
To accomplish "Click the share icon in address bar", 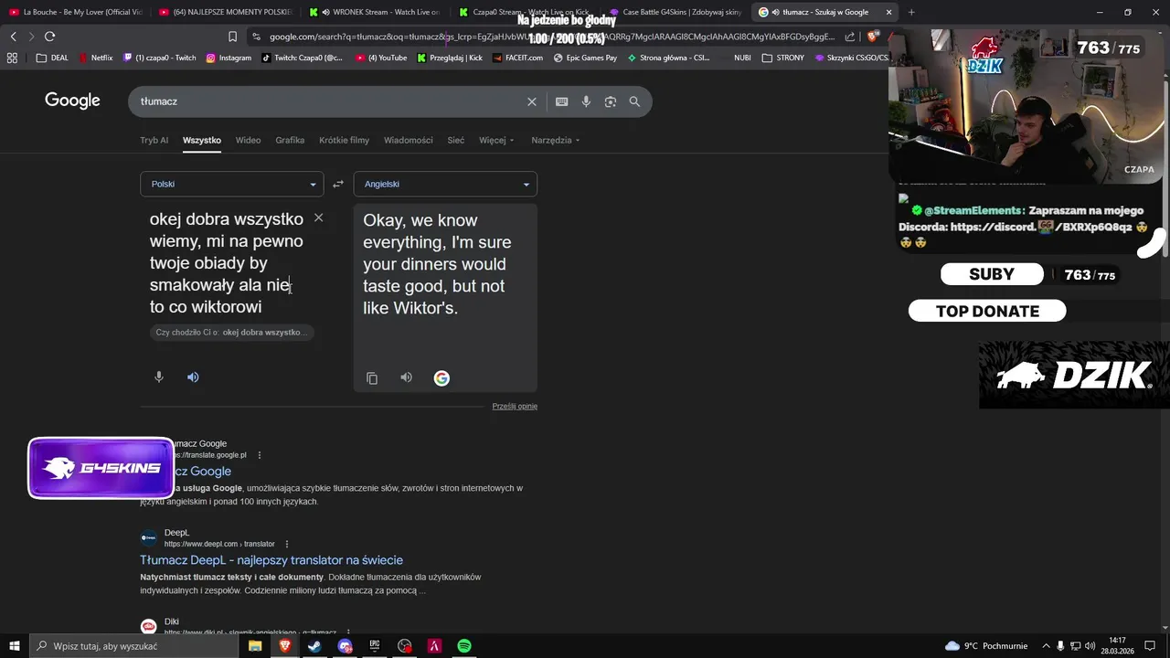I will tap(850, 37).
